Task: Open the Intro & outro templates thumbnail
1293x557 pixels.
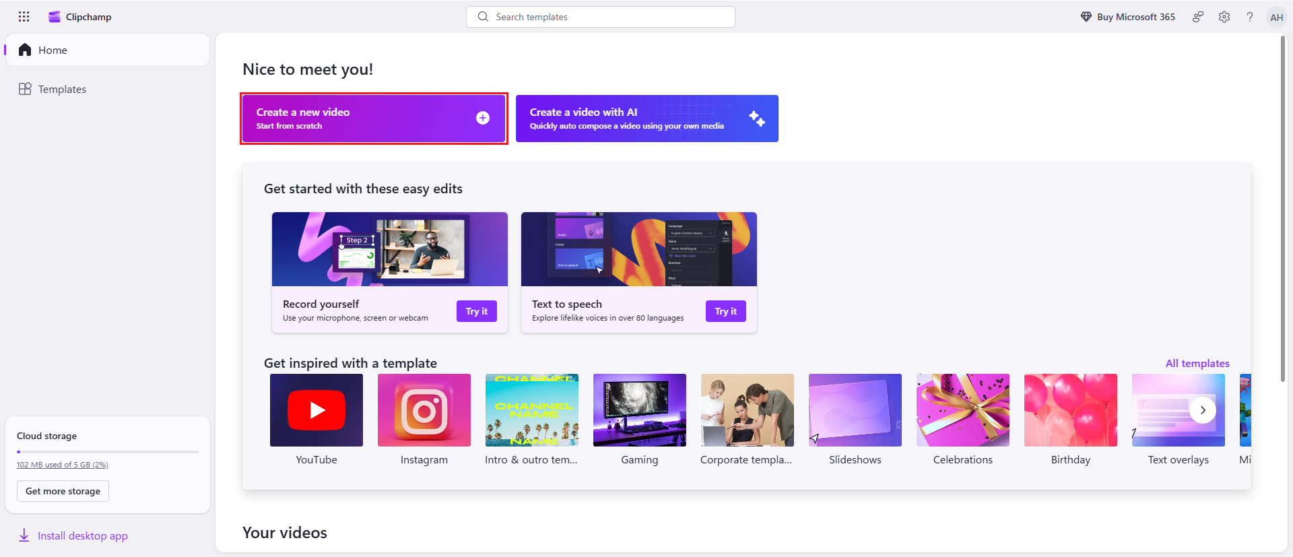Action: pos(532,410)
